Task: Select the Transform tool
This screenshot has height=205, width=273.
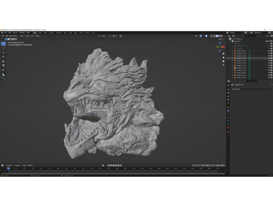Action: (x=3, y=66)
